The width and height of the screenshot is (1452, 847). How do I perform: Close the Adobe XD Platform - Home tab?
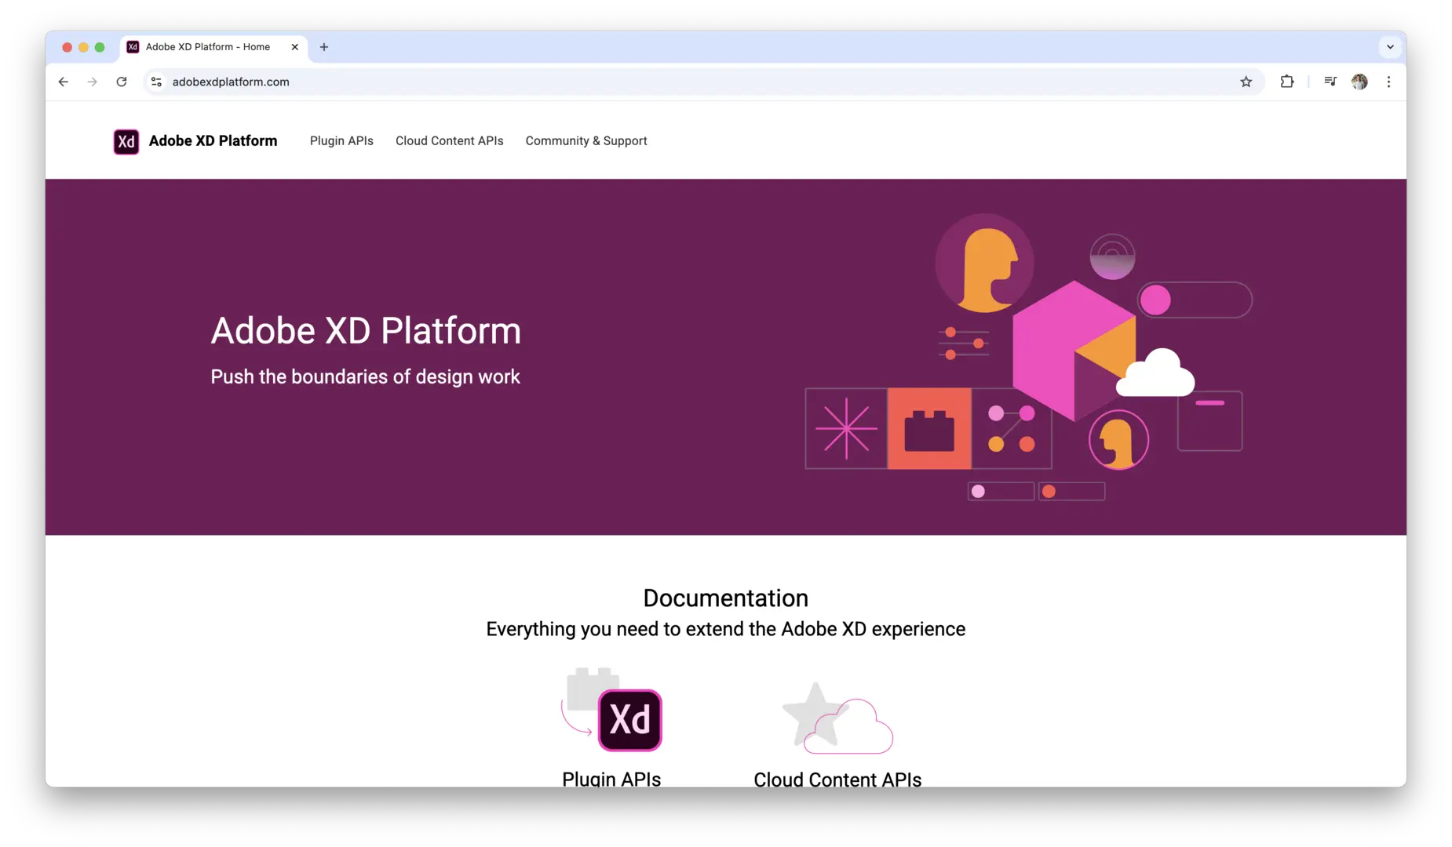(x=295, y=47)
